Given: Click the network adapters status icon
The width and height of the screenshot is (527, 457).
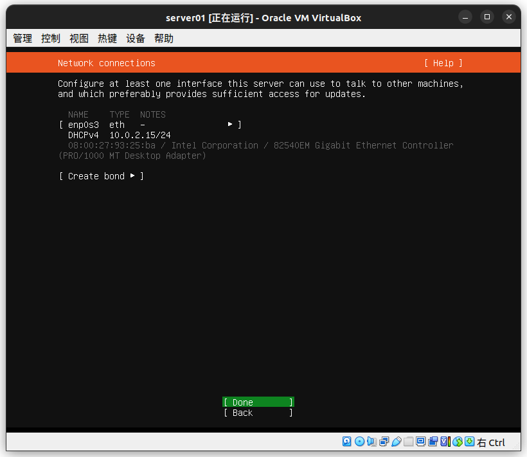Looking at the screenshot, I should 384,442.
